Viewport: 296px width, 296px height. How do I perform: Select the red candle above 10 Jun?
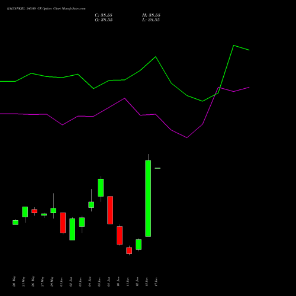tap(120, 236)
